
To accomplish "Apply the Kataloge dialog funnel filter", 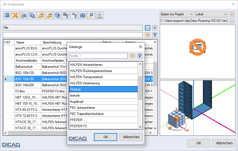I will click(140, 56).
